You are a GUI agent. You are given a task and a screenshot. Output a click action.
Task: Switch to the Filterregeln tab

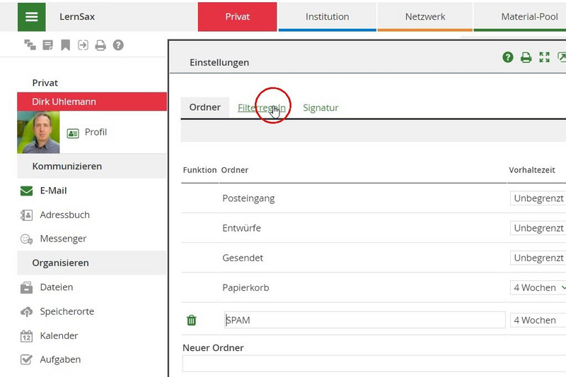click(x=261, y=108)
